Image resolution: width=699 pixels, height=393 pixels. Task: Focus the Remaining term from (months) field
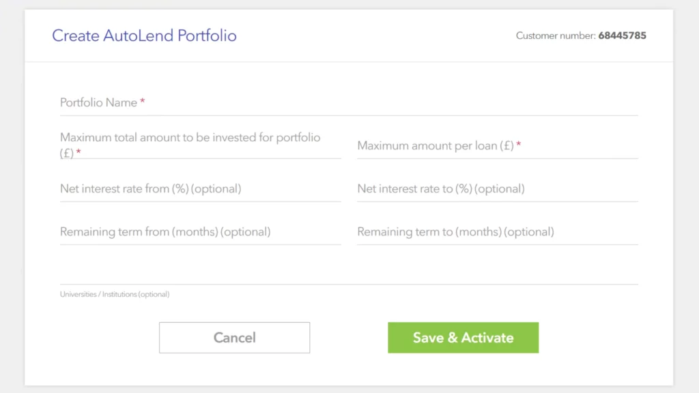(x=201, y=232)
